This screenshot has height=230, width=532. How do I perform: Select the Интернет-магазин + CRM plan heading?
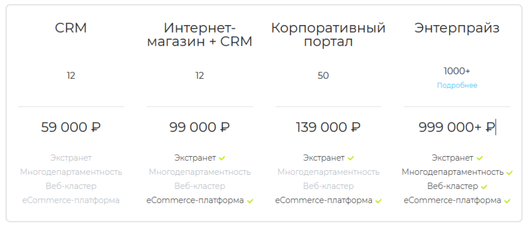[x=200, y=35]
